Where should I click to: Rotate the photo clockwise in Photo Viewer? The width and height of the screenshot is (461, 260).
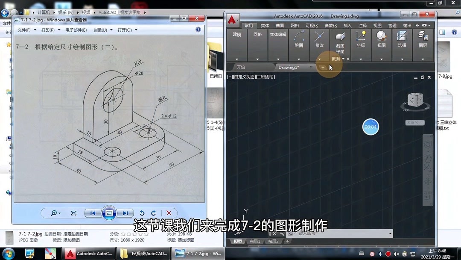[x=153, y=213]
